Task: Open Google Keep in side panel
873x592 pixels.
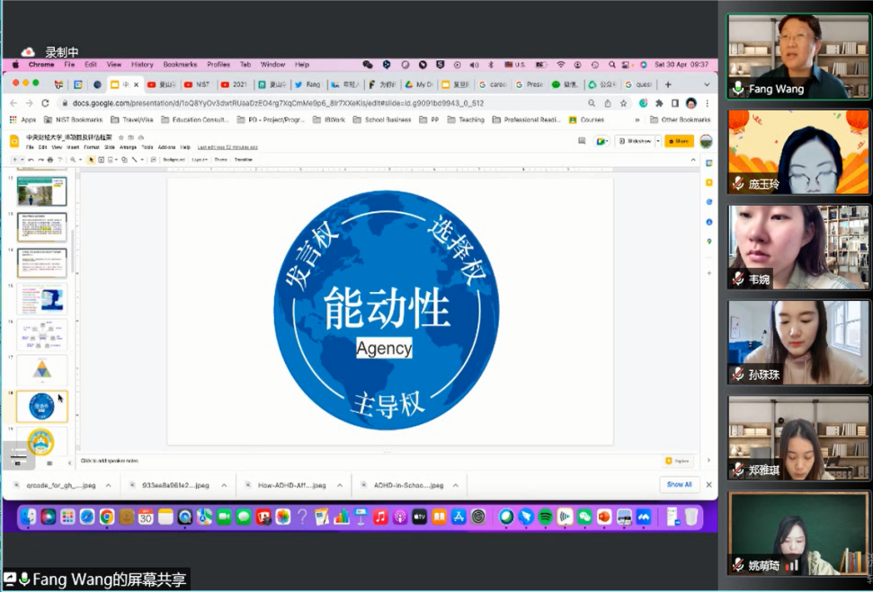Action: [708, 182]
